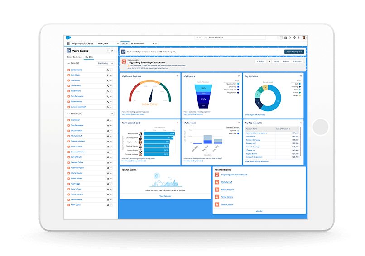Call Dorian Stonie with phone icon
The width and height of the screenshot is (365, 256).
pos(108,70)
